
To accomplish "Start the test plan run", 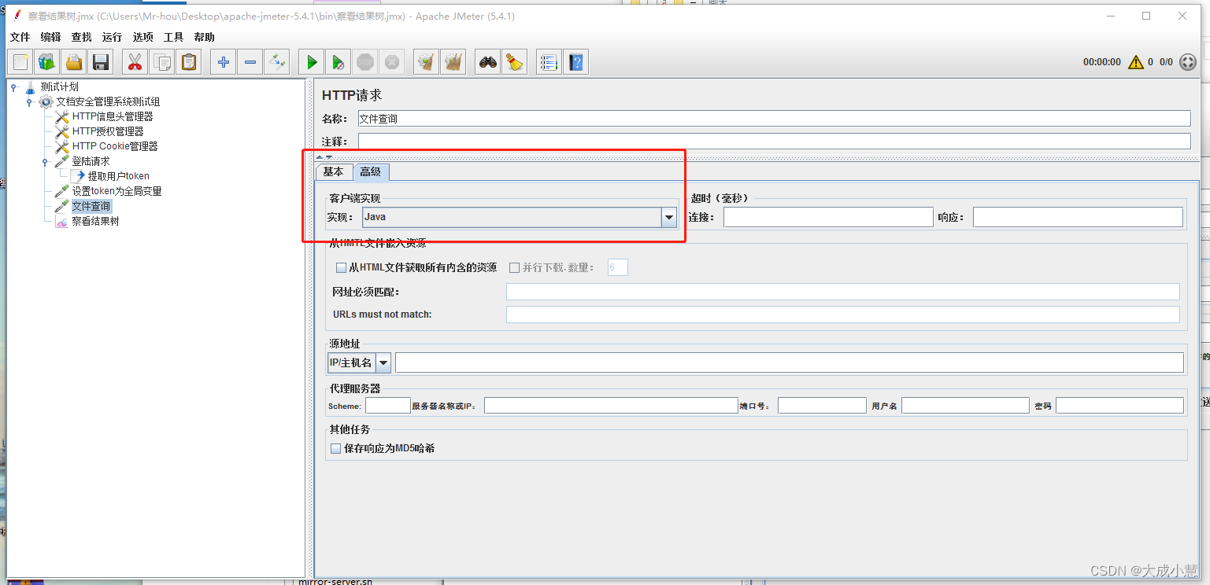I will [x=310, y=61].
